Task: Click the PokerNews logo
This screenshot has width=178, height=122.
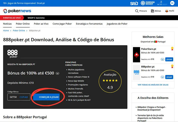Action: click(x=17, y=11)
